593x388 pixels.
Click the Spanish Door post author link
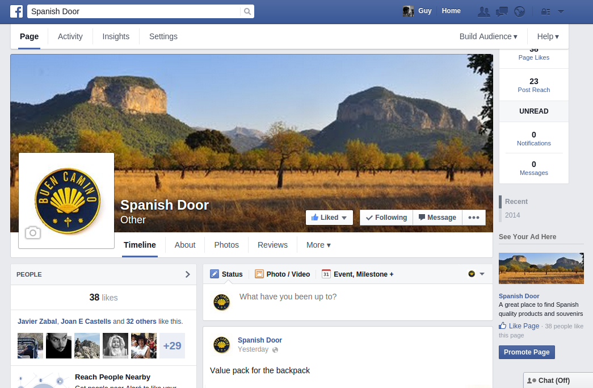click(x=260, y=340)
